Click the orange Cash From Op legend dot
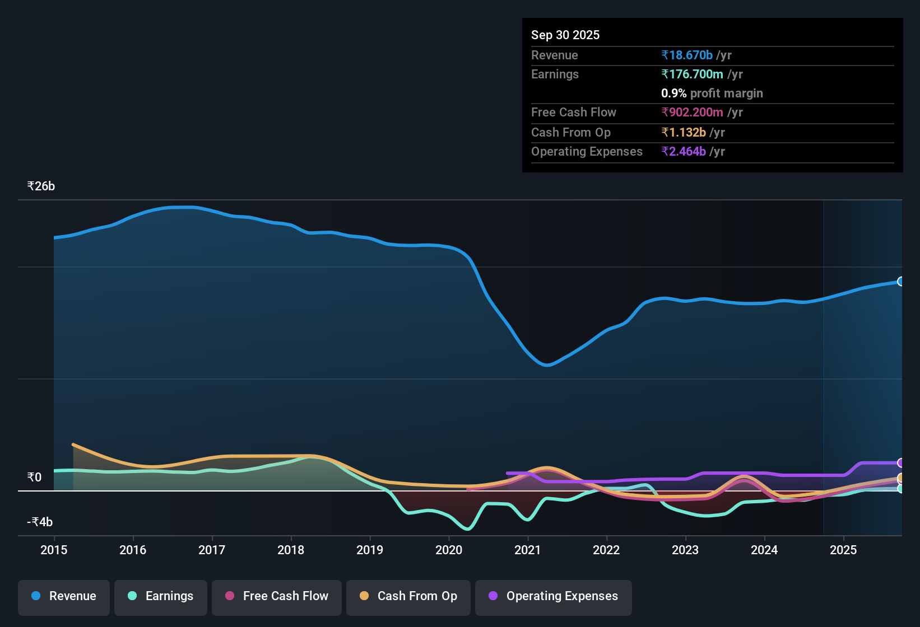Image resolution: width=920 pixels, height=627 pixels. coord(364,596)
